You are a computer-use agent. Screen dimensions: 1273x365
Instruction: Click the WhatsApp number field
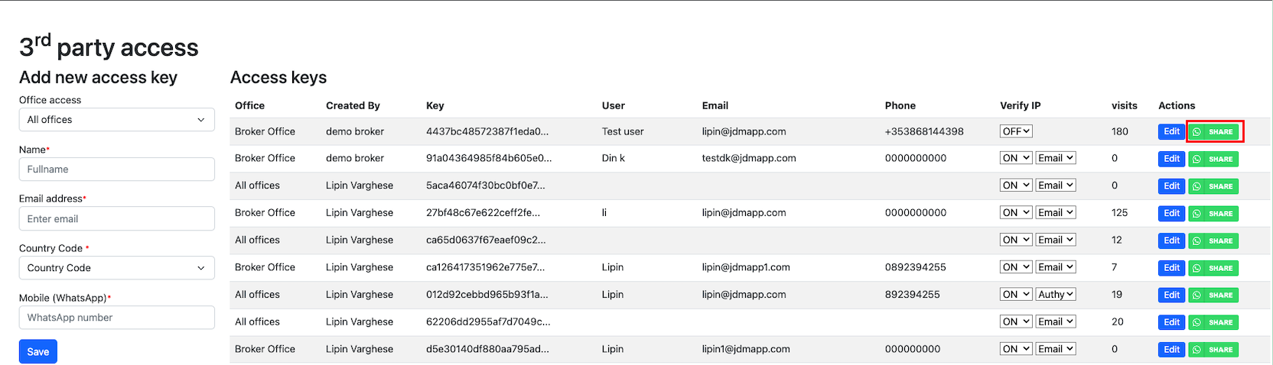coord(116,318)
